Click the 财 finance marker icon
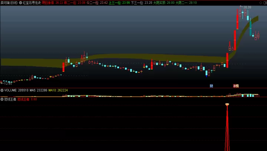Image resolution: width=267 pixels, height=151 pixels. 211,86
